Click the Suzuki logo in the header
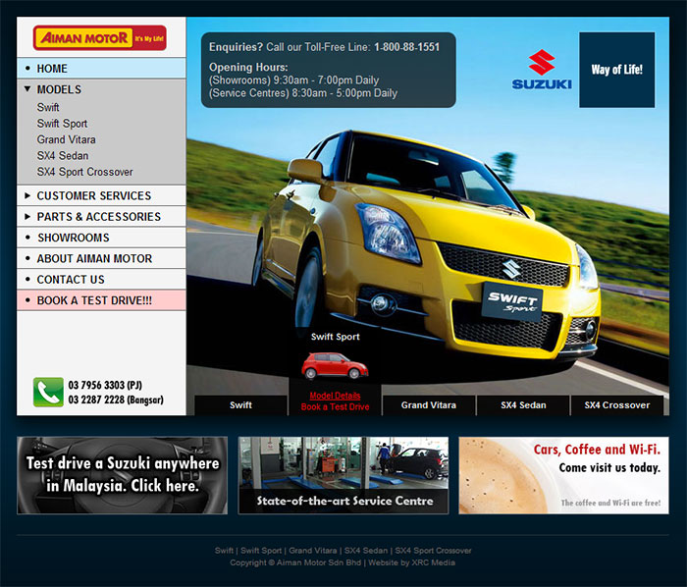The image size is (687, 587). [x=542, y=70]
